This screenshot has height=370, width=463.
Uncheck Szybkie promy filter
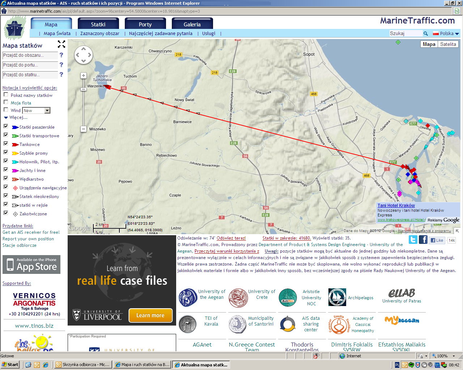point(6,152)
